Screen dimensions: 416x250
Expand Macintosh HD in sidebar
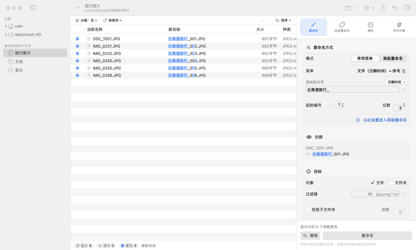pos(6,34)
